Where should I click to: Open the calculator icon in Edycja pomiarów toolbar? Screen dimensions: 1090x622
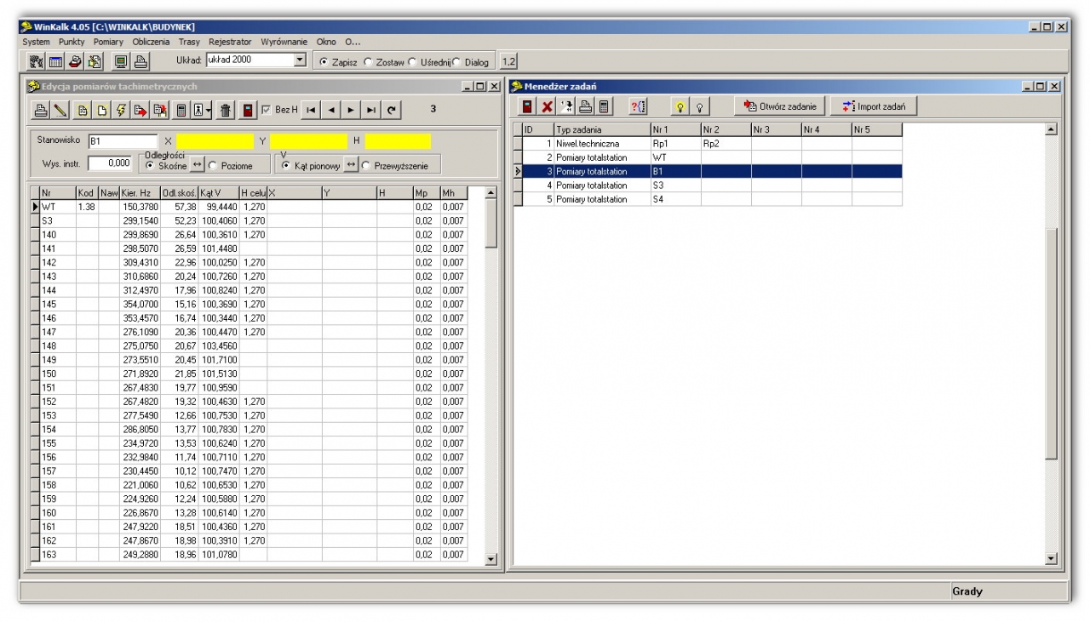181,109
